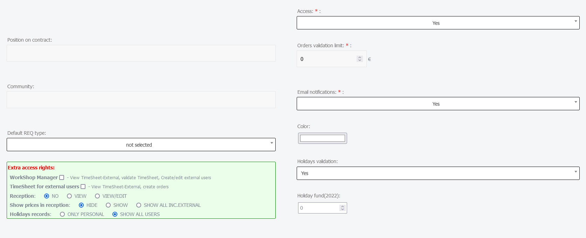Click the Orders validation limit stepper arrows

coord(359,59)
